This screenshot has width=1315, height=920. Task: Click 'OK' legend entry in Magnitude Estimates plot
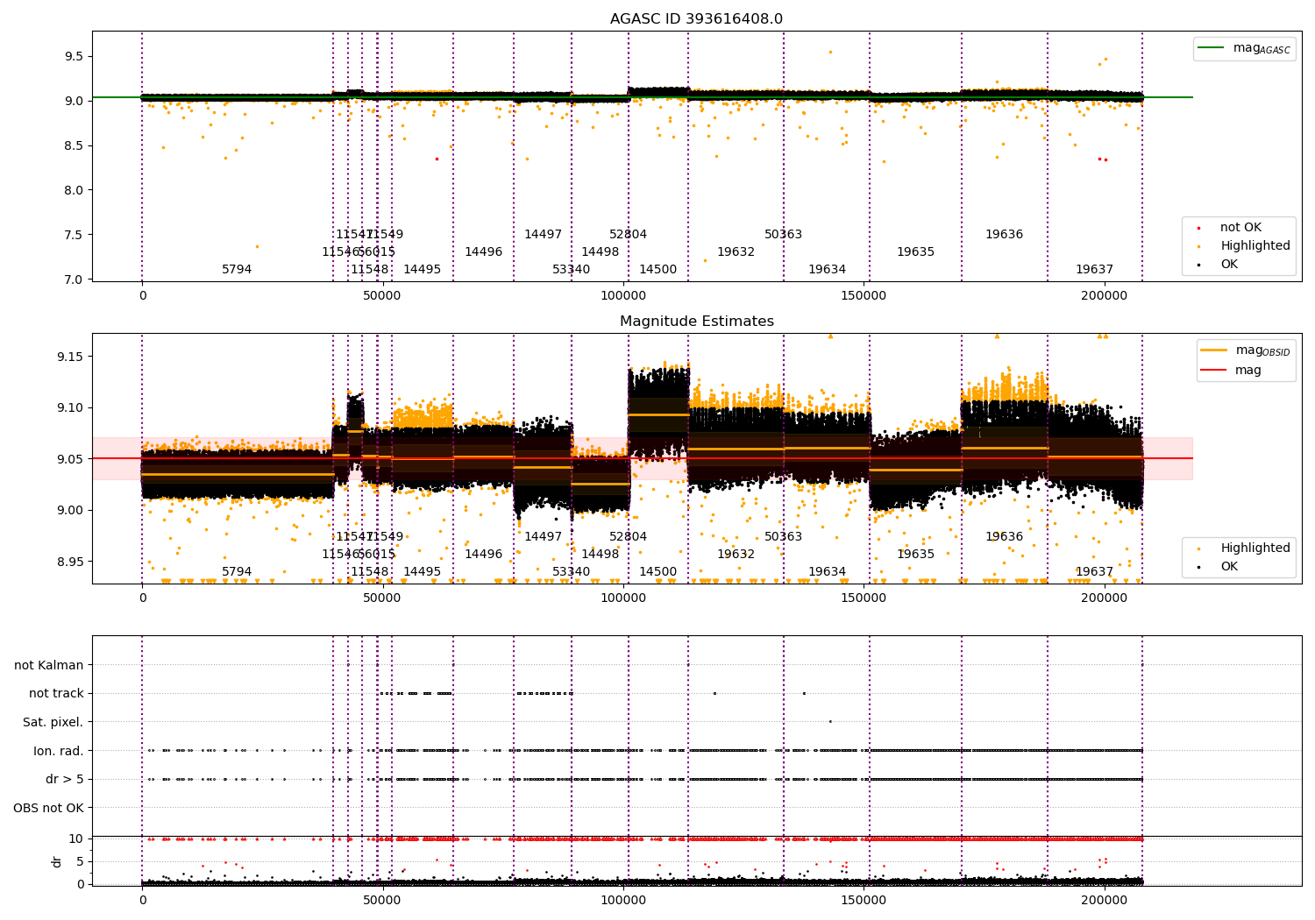click(x=1229, y=567)
